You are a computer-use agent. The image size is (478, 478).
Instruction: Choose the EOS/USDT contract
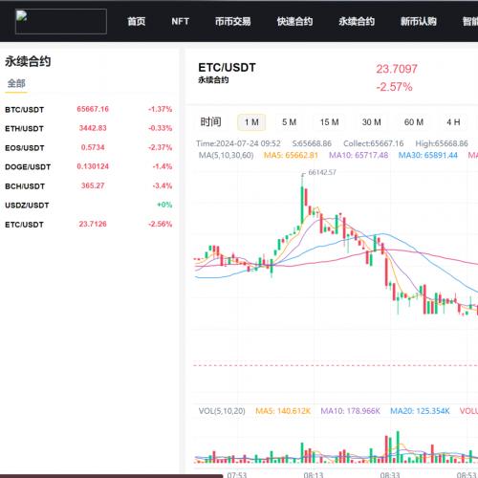[89, 147]
